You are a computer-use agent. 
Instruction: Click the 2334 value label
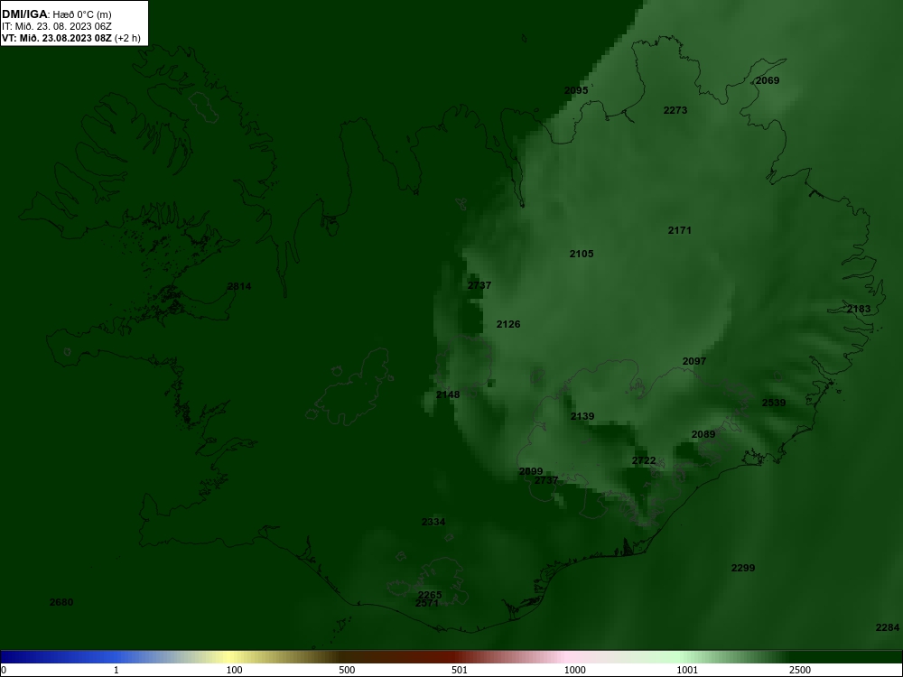(x=433, y=522)
